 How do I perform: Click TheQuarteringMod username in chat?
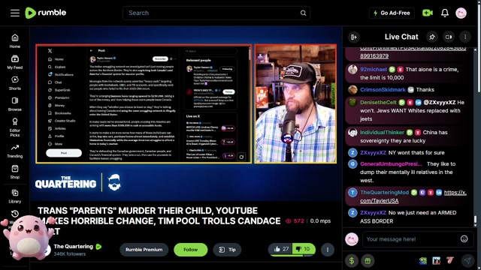pos(384,192)
